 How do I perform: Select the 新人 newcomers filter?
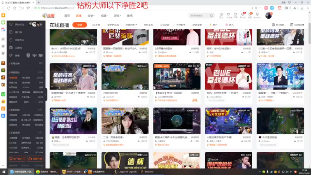point(230,25)
